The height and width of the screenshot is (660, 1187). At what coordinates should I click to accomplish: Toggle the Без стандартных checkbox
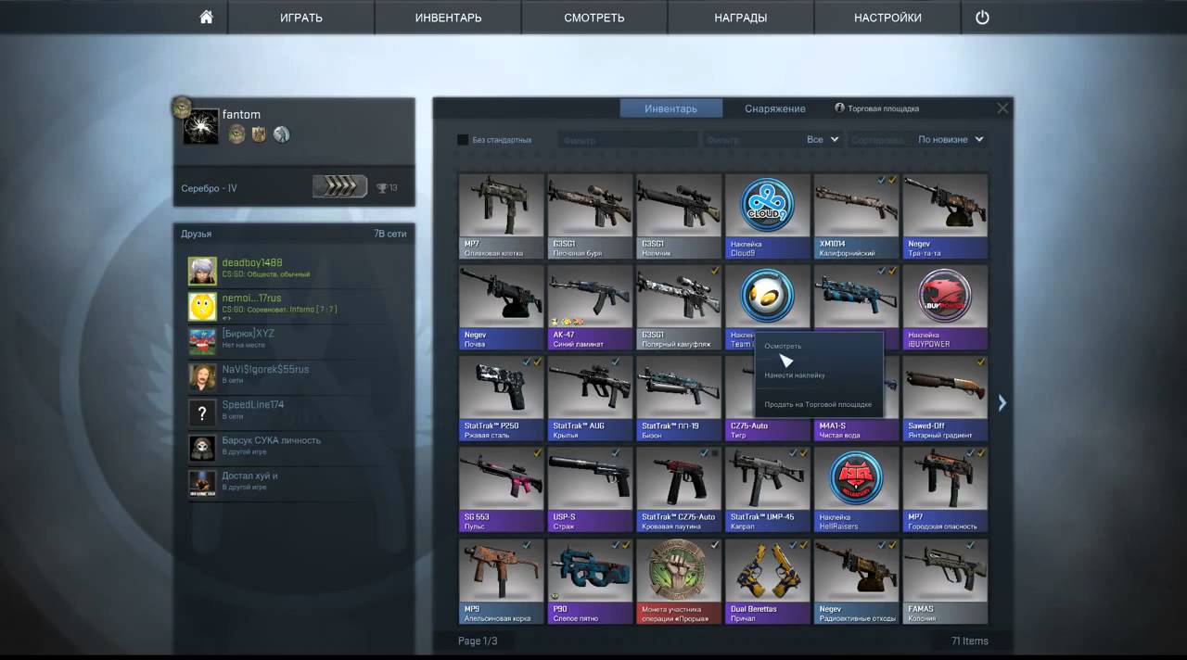coord(463,140)
